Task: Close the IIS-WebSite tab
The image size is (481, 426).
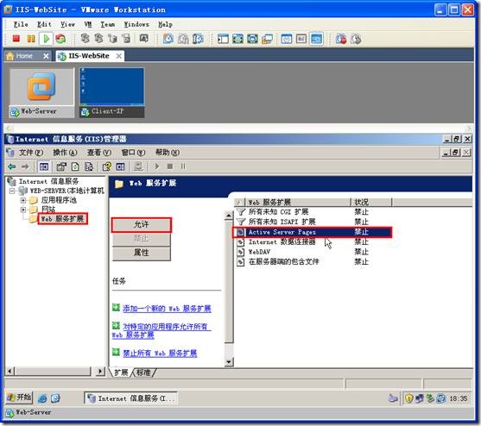Action: [x=118, y=56]
